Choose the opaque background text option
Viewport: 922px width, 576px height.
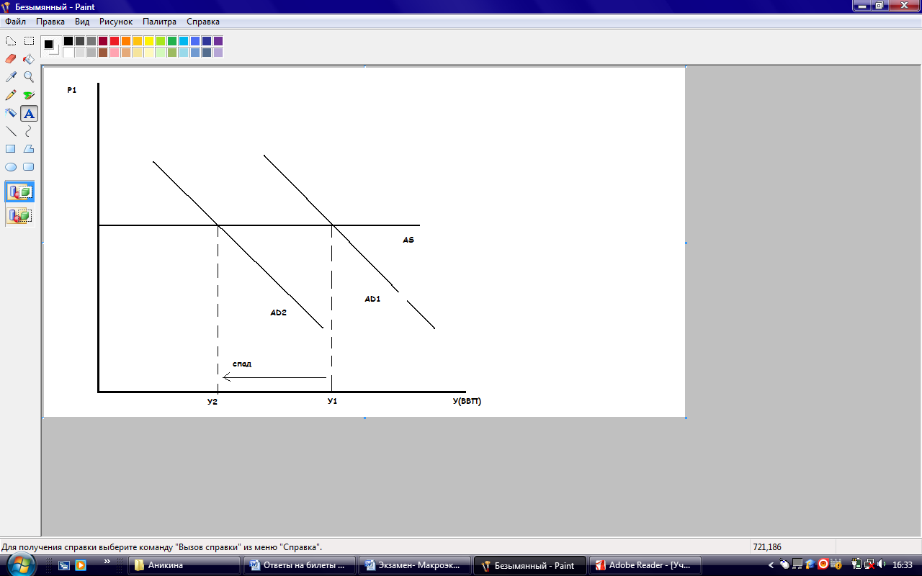point(20,192)
